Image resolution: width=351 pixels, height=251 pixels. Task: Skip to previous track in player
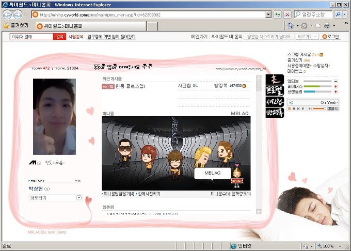point(298,108)
